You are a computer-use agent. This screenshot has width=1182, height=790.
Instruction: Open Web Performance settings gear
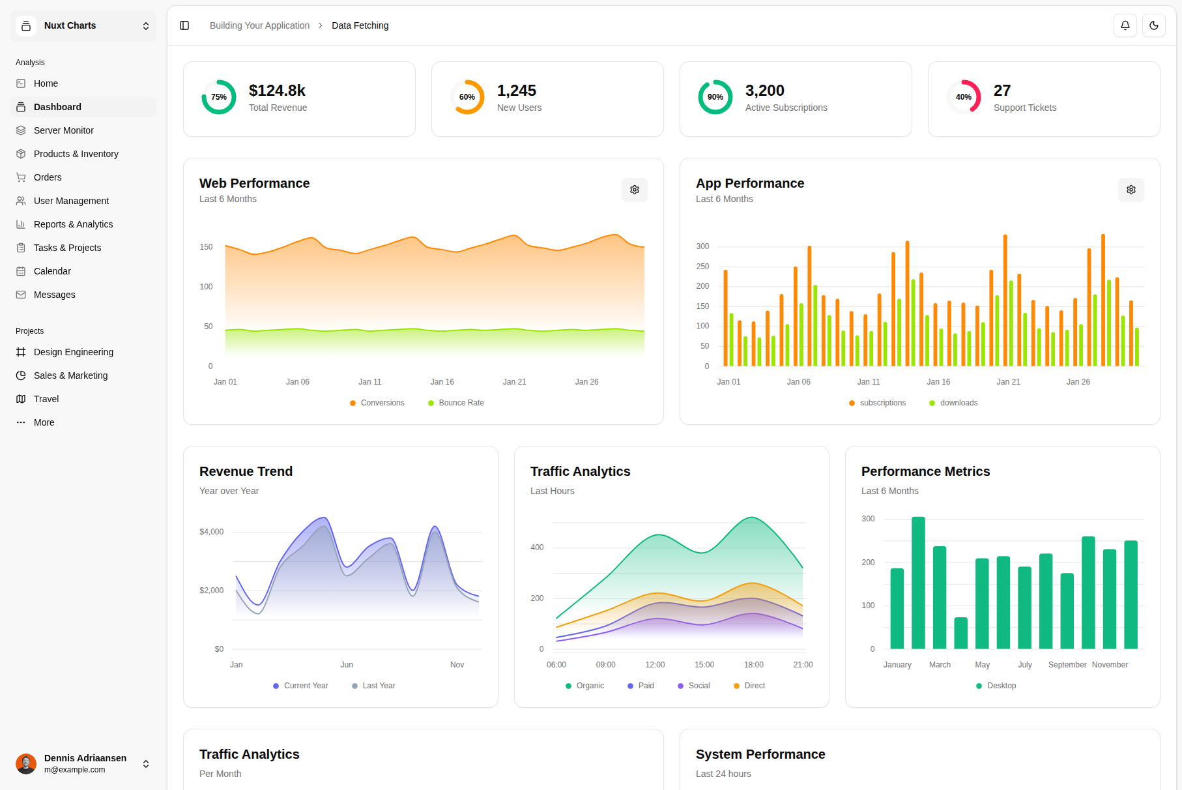point(634,190)
